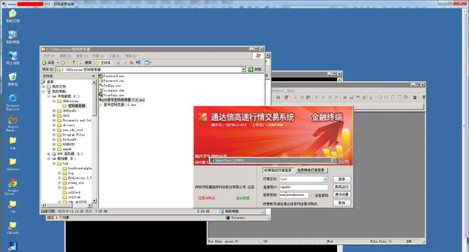Click the 脱机运行 offline run button
Viewport: 469px width, 252px height.
(x=342, y=187)
